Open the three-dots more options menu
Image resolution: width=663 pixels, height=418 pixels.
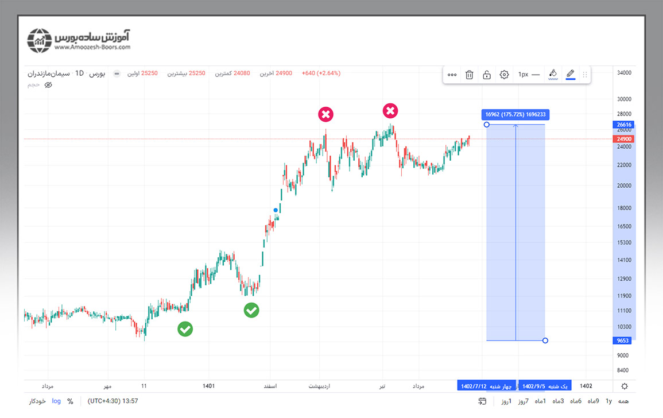pyautogui.click(x=452, y=75)
